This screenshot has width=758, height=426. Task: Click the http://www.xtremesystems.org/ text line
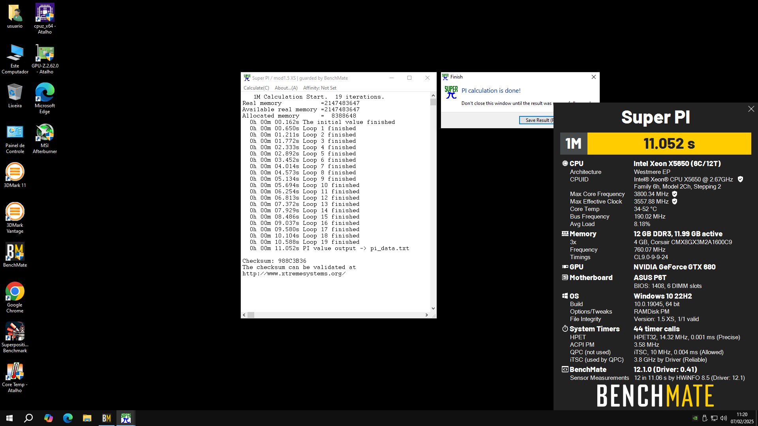[294, 273]
